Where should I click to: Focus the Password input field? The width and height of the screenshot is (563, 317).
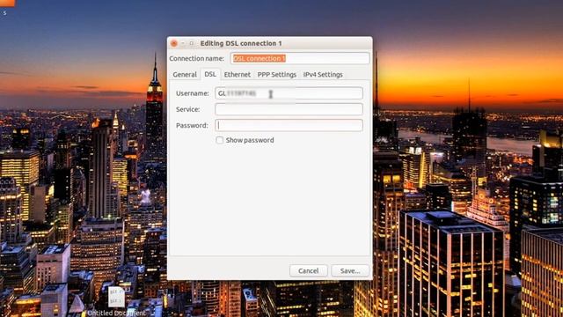tap(289, 125)
